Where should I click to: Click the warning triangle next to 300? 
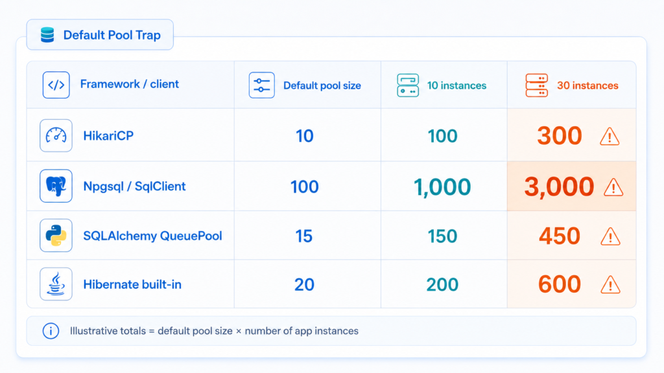(610, 137)
